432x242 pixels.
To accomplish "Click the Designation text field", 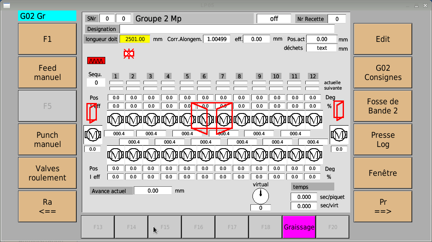I will point(227,29).
